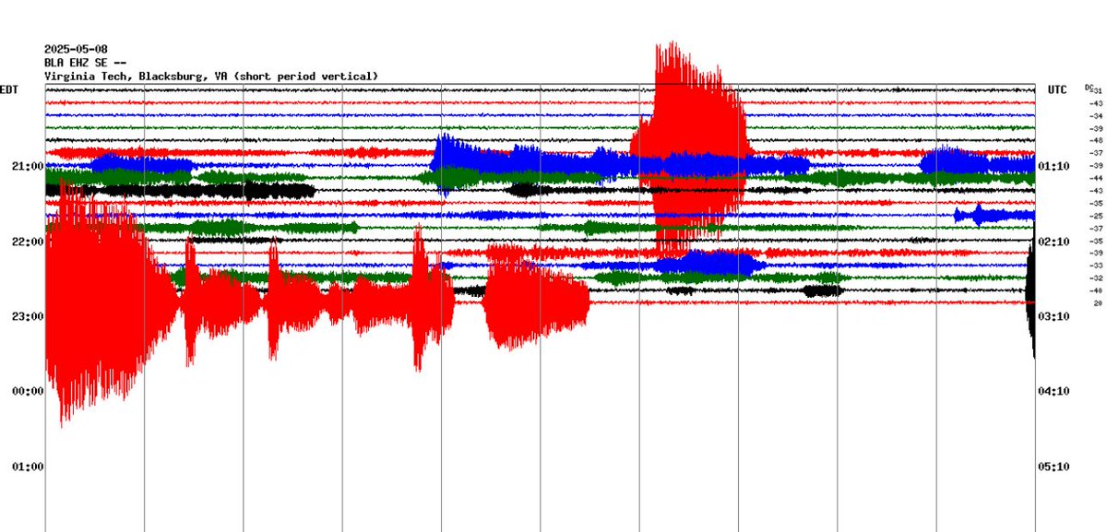Click the DC offset value -32
The height and width of the screenshot is (532, 1107).
(x=1096, y=277)
